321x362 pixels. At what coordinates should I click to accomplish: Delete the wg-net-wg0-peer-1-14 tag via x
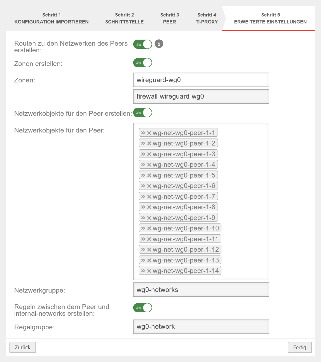coord(149,271)
